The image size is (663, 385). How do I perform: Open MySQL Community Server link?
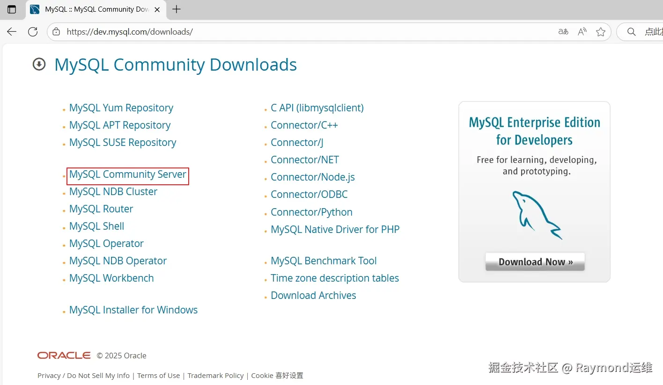click(x=128, y=174)
